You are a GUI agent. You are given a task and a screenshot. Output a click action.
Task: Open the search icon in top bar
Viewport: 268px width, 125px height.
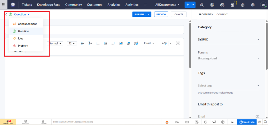(202, 5)
